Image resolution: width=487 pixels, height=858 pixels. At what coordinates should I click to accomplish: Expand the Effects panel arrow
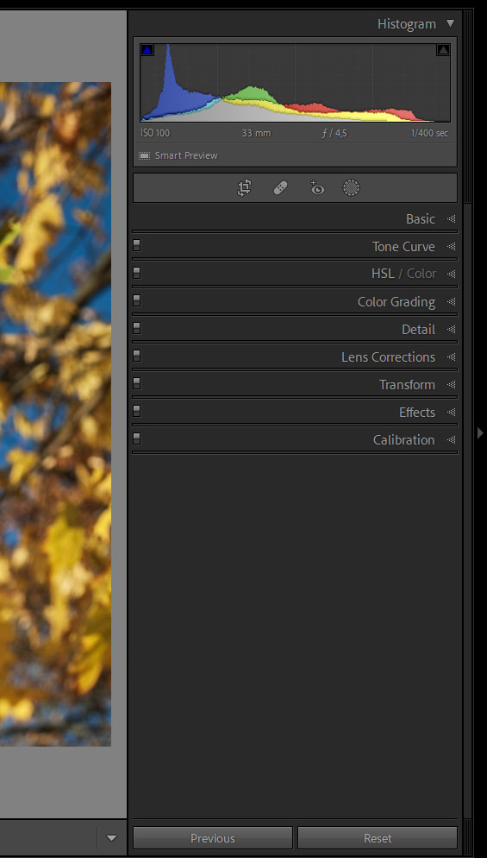[451, 412]
